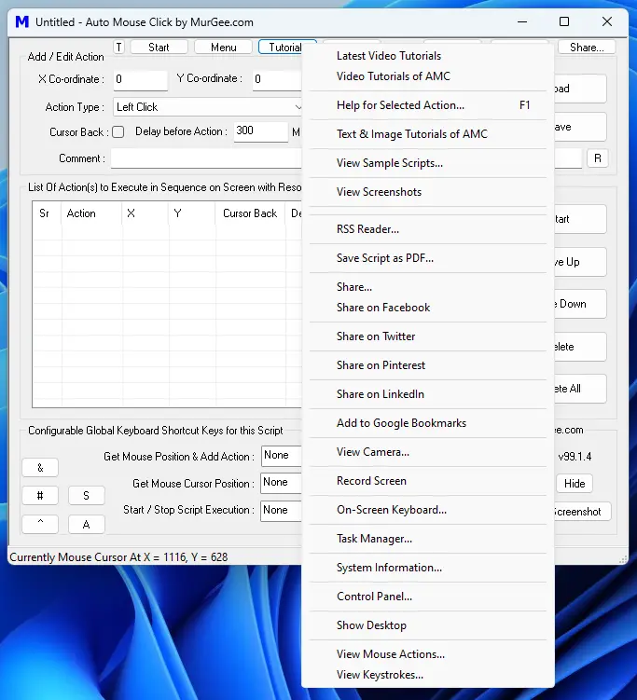Click the X column header in list
The height and width of the screenshot is (700, 637).
click(145, 213)
